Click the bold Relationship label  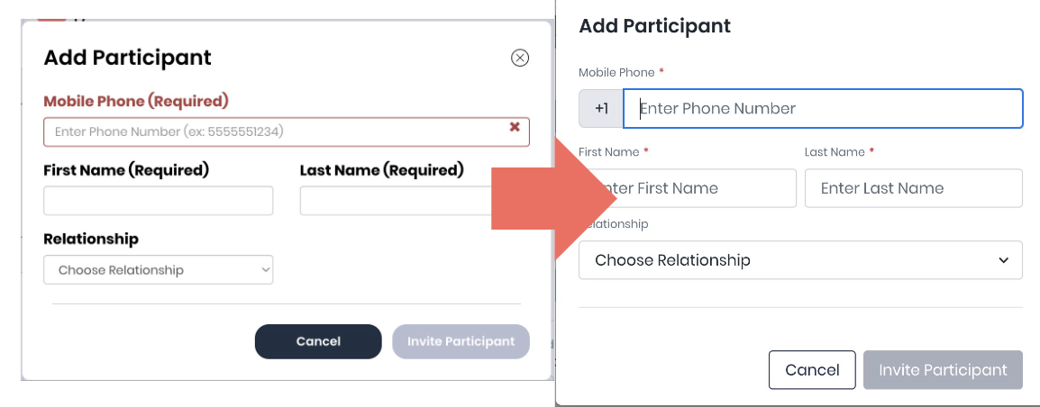click(x=91, y=239)
